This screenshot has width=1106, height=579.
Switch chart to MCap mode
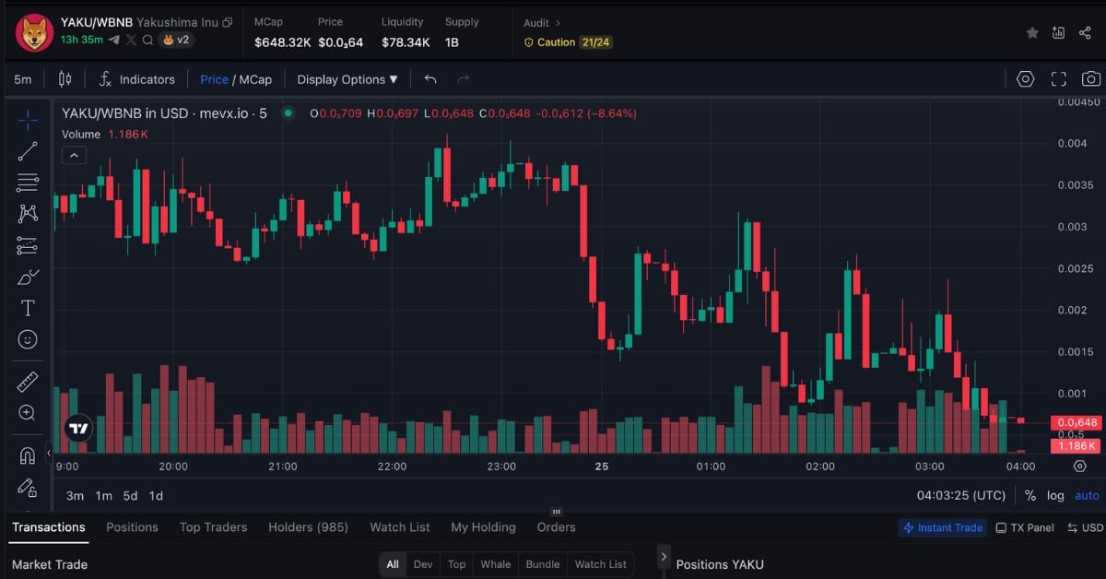(257, 79)
